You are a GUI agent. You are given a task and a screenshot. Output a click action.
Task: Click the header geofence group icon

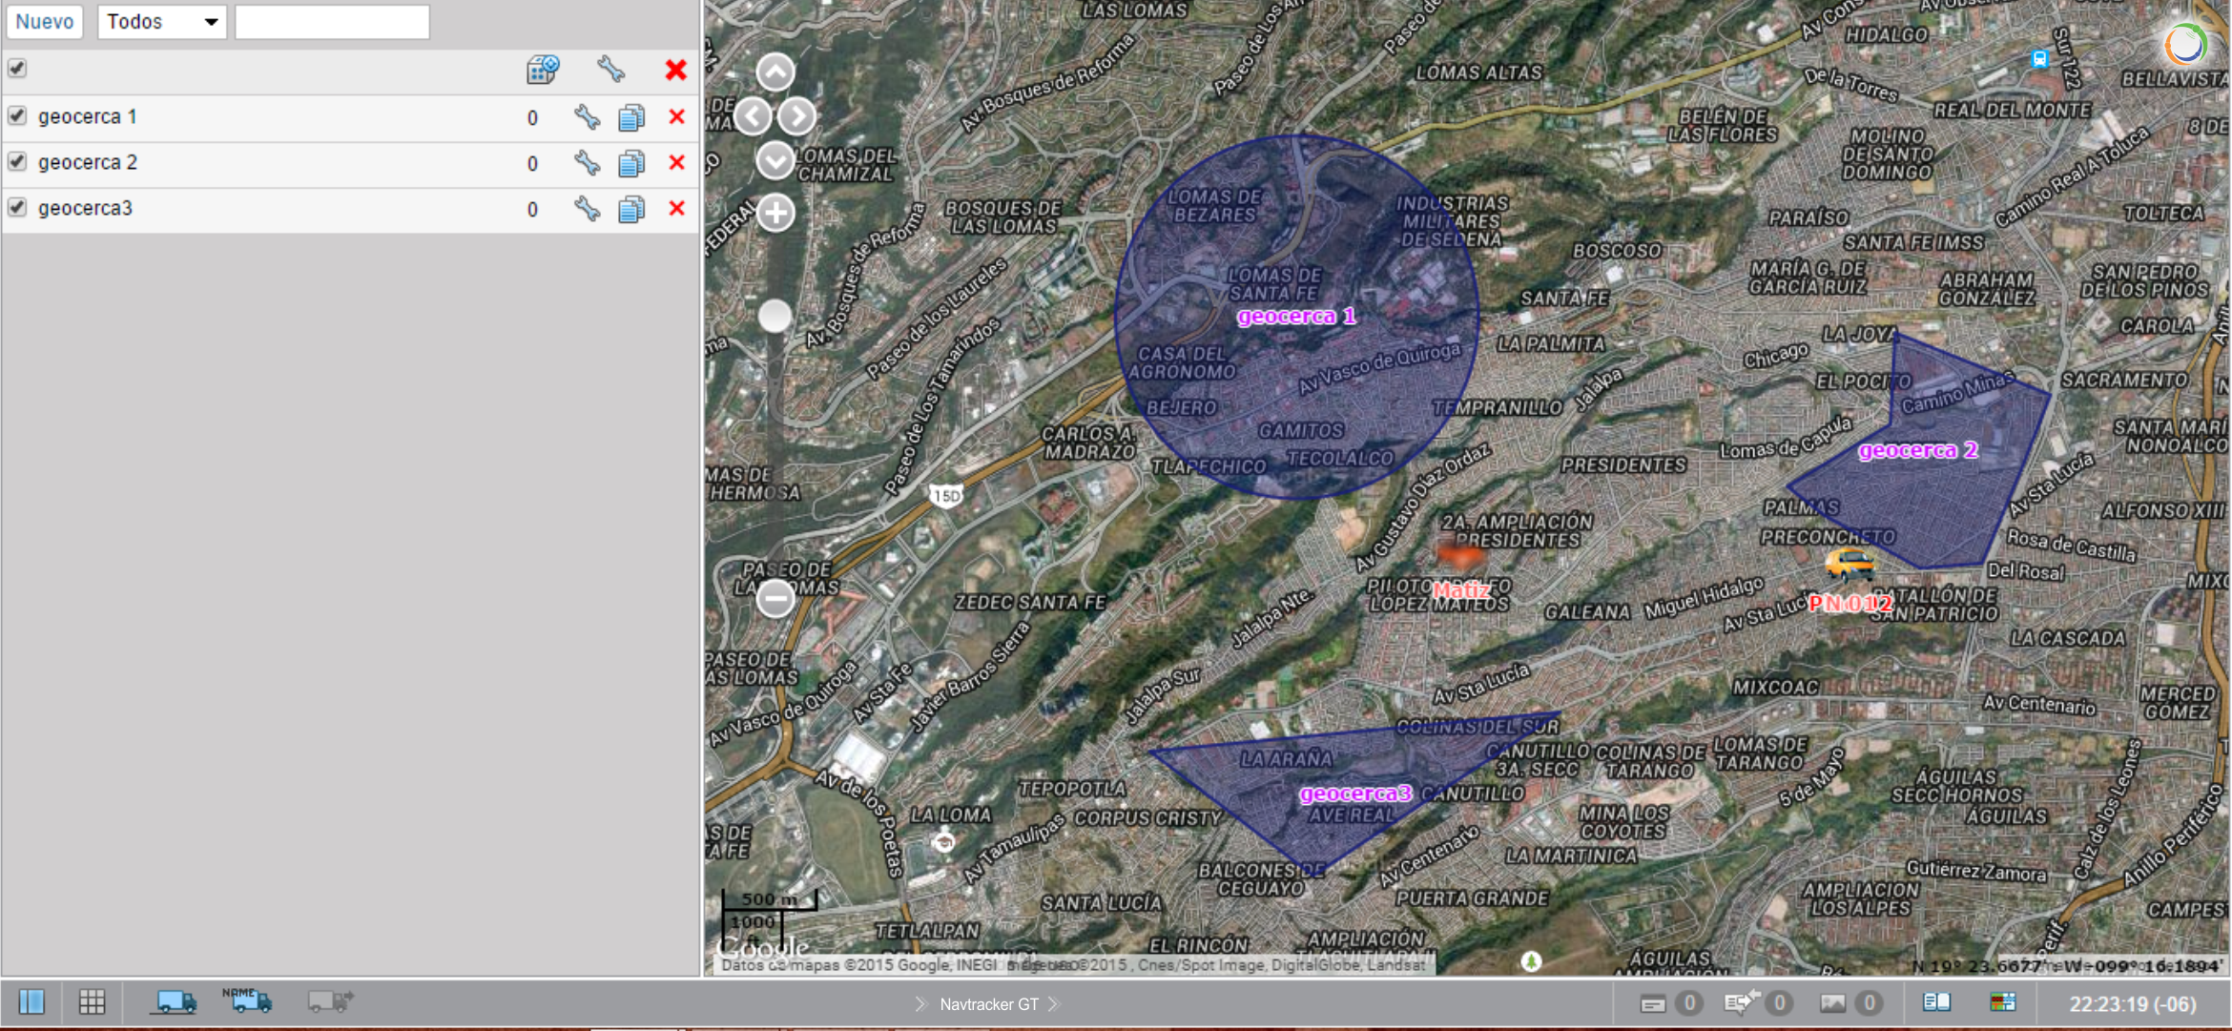click(543, 70)
